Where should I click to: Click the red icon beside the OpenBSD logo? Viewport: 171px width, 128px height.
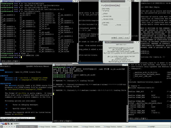[6, 124]
